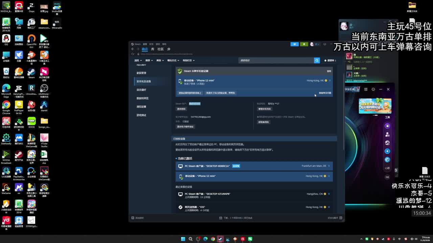Click the 愿望单 wishlist button

[330, 60]
